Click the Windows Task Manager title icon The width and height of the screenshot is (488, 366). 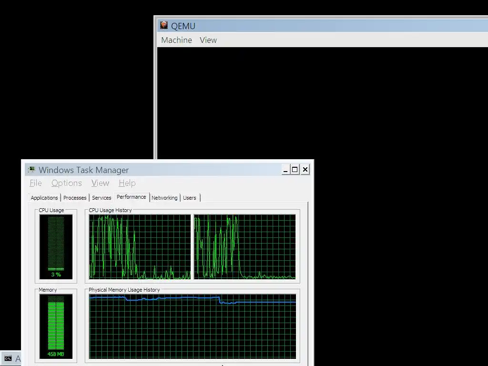coord(31,170)
